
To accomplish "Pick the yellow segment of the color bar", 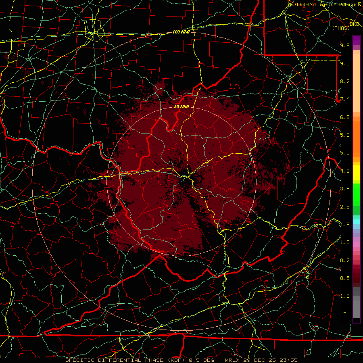I will tap(356, 173).
